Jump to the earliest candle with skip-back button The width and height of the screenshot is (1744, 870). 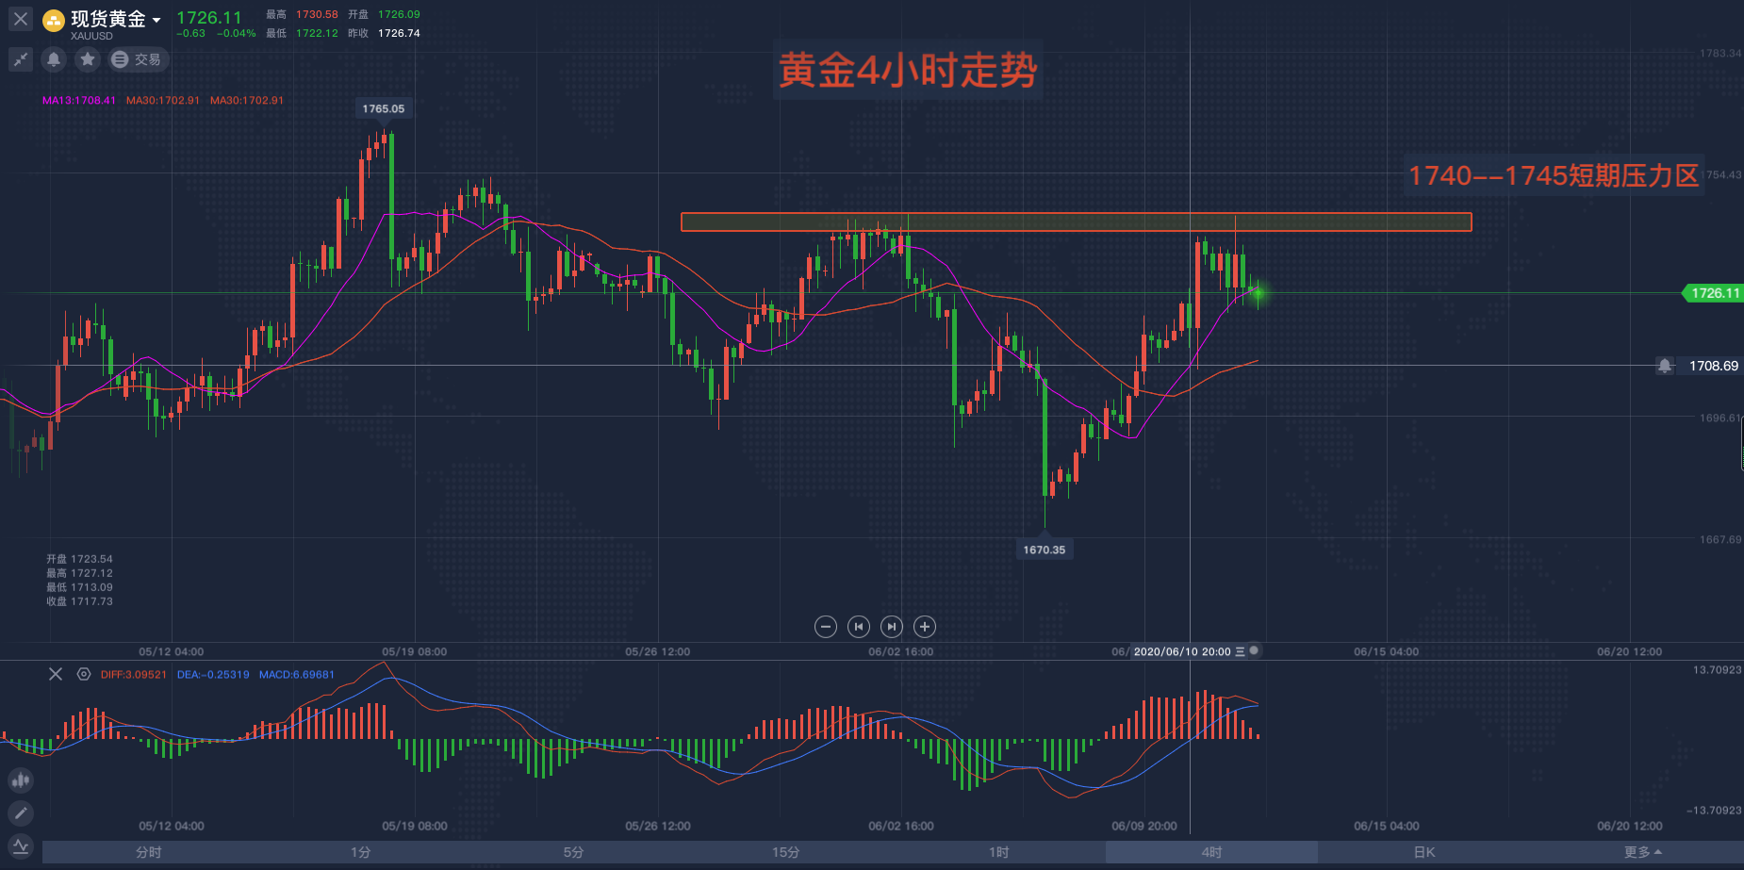(858, 627)
